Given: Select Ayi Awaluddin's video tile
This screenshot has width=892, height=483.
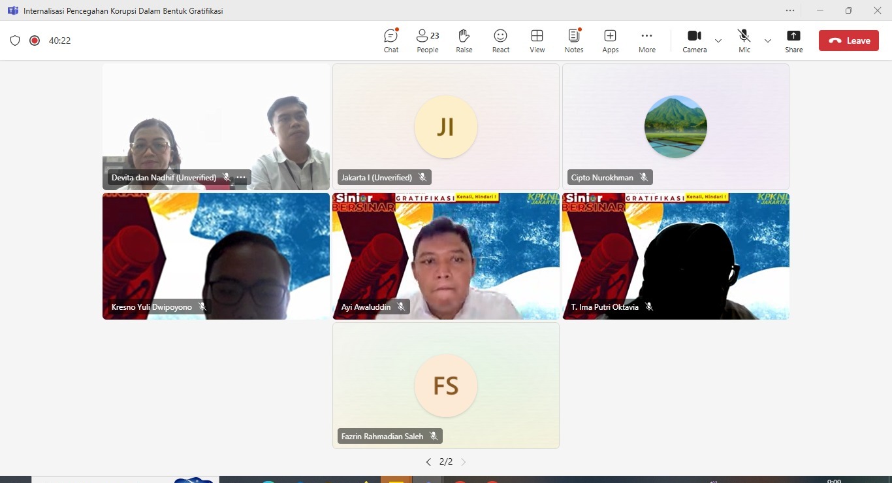Looking at the screenshot, I should tap(446, 255).
